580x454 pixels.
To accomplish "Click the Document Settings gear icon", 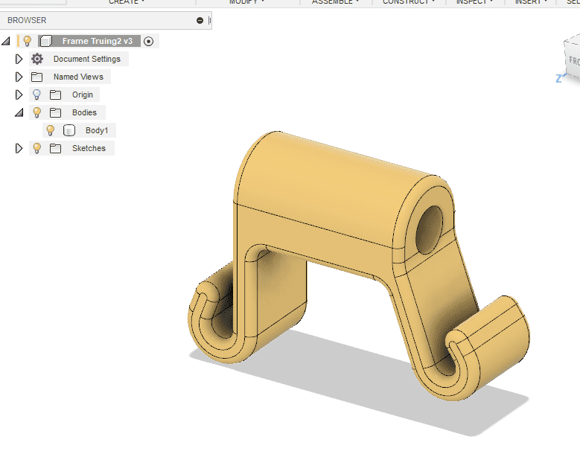I will (37, 59).
